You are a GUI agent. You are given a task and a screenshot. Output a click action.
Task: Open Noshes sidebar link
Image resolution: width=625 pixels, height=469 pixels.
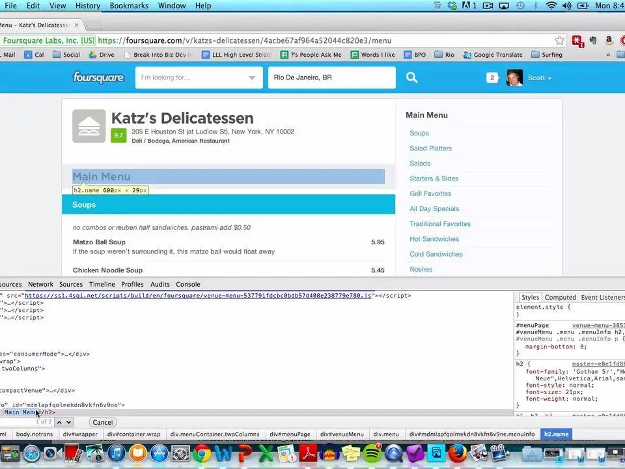(421, 269)
